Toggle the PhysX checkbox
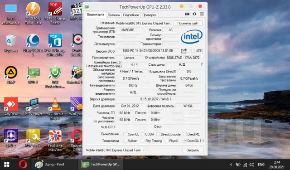290x170 pixels. coord(166,141)
